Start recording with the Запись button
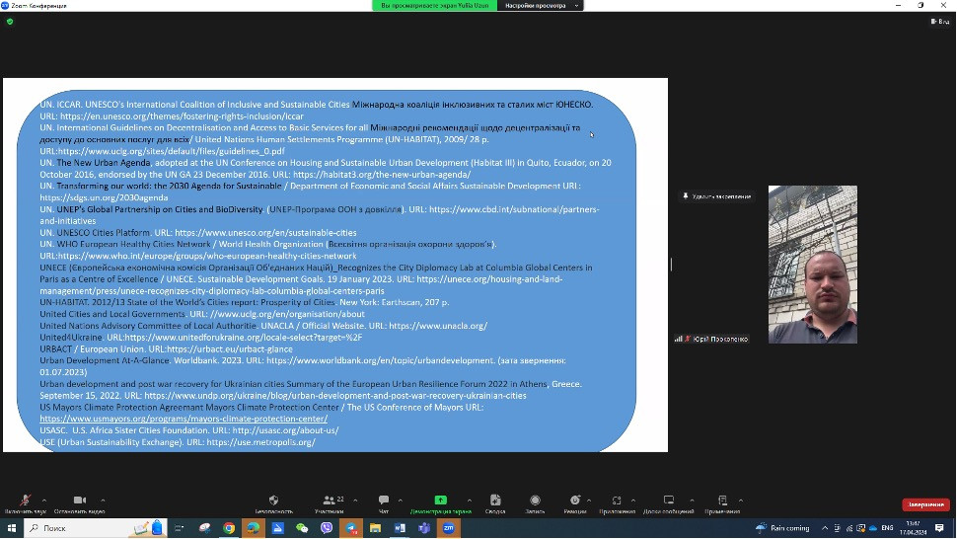 535,503
